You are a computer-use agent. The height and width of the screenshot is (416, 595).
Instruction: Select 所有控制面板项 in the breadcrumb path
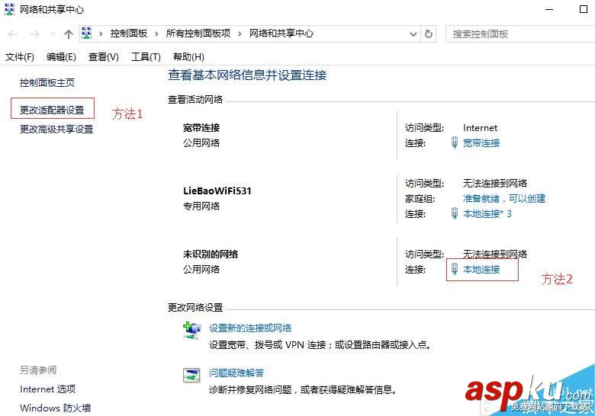click(x=198, y=34)
